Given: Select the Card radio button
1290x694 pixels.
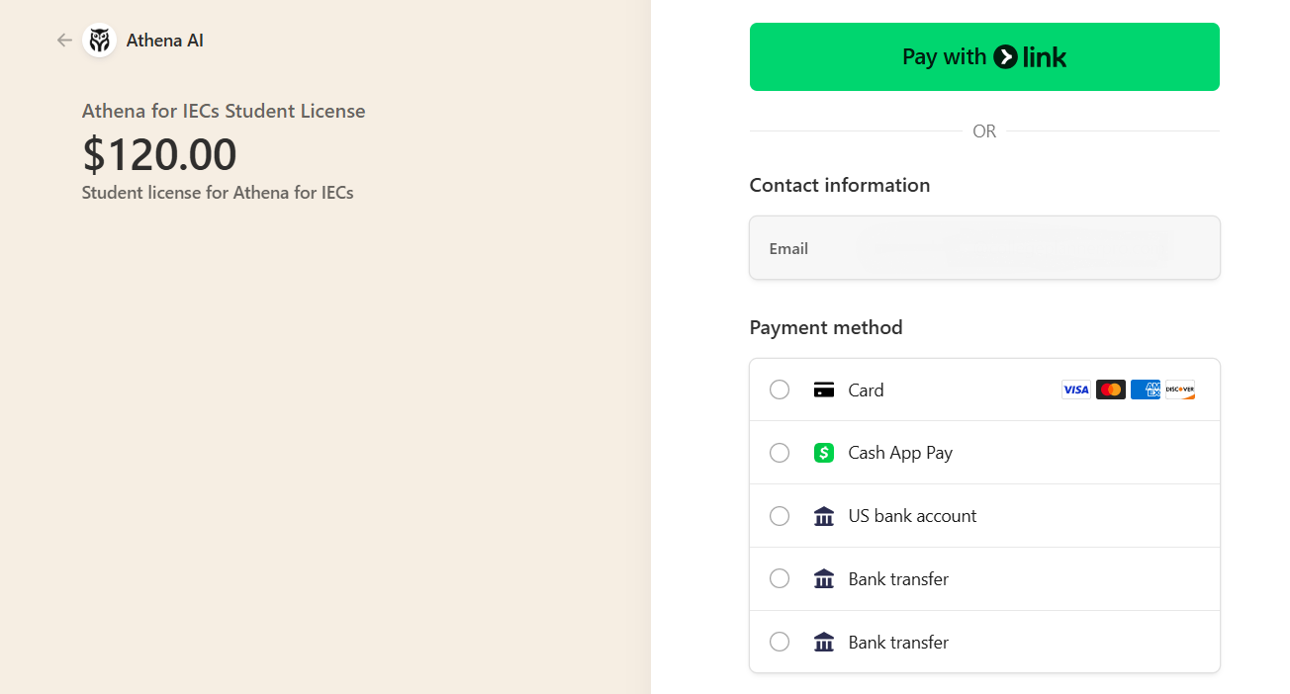Looking at the screenshot, I should [780, 390].
